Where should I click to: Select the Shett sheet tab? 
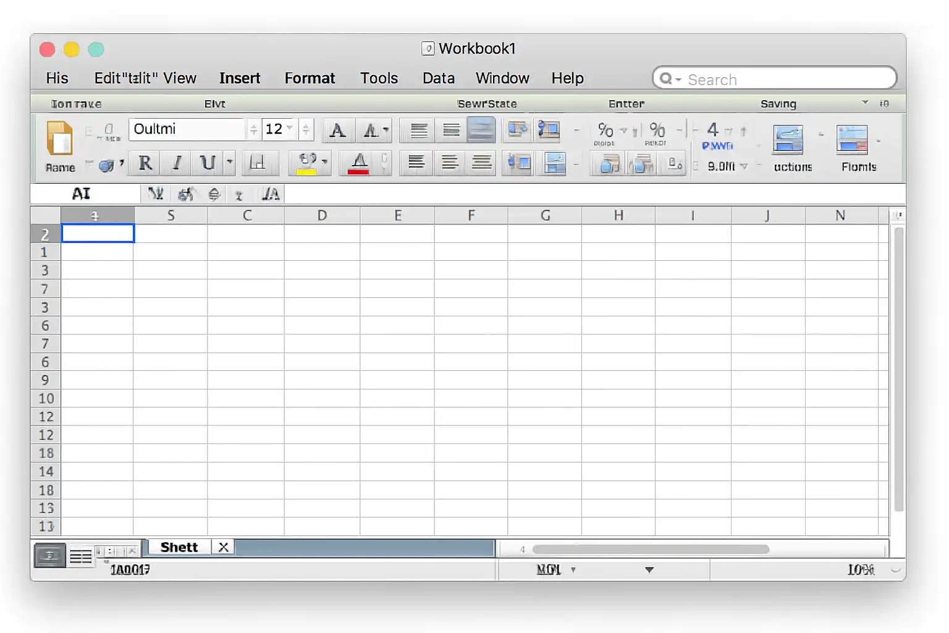179,547
